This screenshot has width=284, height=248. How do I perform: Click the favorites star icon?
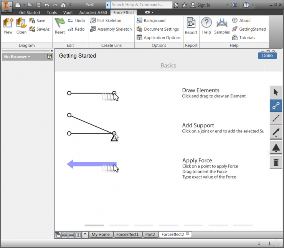click(184, 5)
